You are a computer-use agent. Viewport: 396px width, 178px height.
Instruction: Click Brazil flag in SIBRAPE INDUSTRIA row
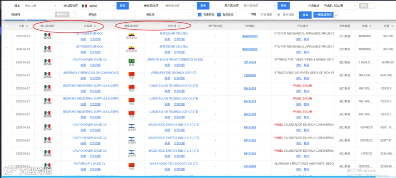(131, 61)
